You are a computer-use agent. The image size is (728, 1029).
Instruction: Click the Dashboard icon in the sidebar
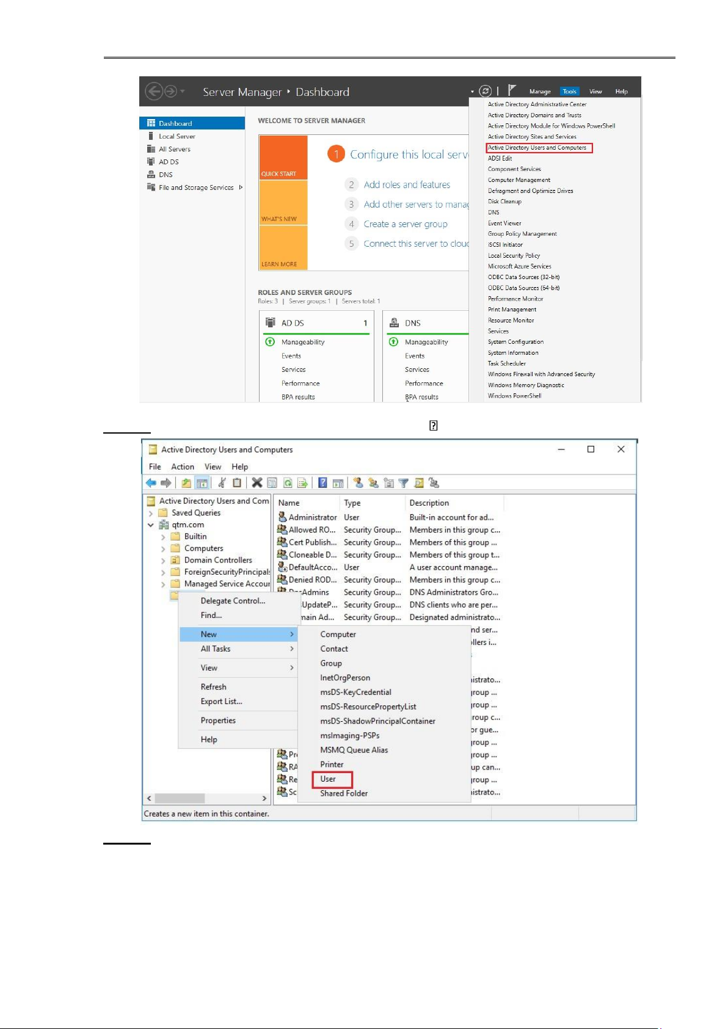coord(151,123)
